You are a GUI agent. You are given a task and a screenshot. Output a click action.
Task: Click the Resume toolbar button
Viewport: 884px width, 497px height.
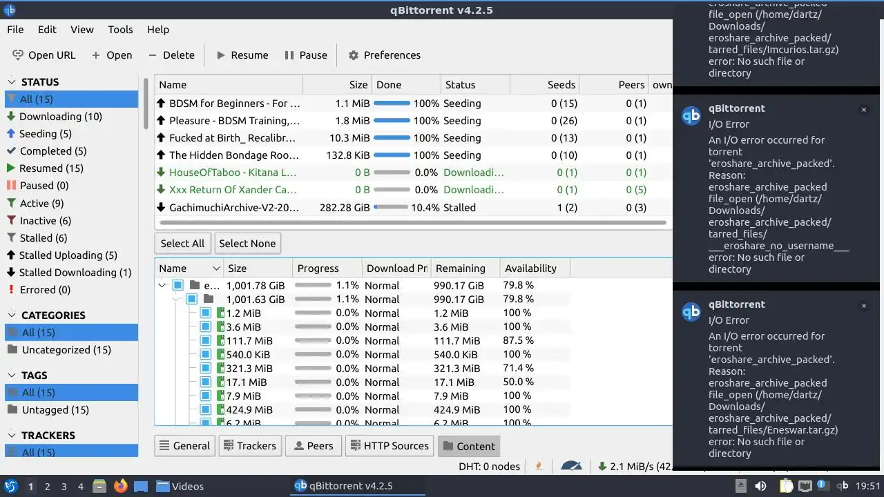pos(242,55)
